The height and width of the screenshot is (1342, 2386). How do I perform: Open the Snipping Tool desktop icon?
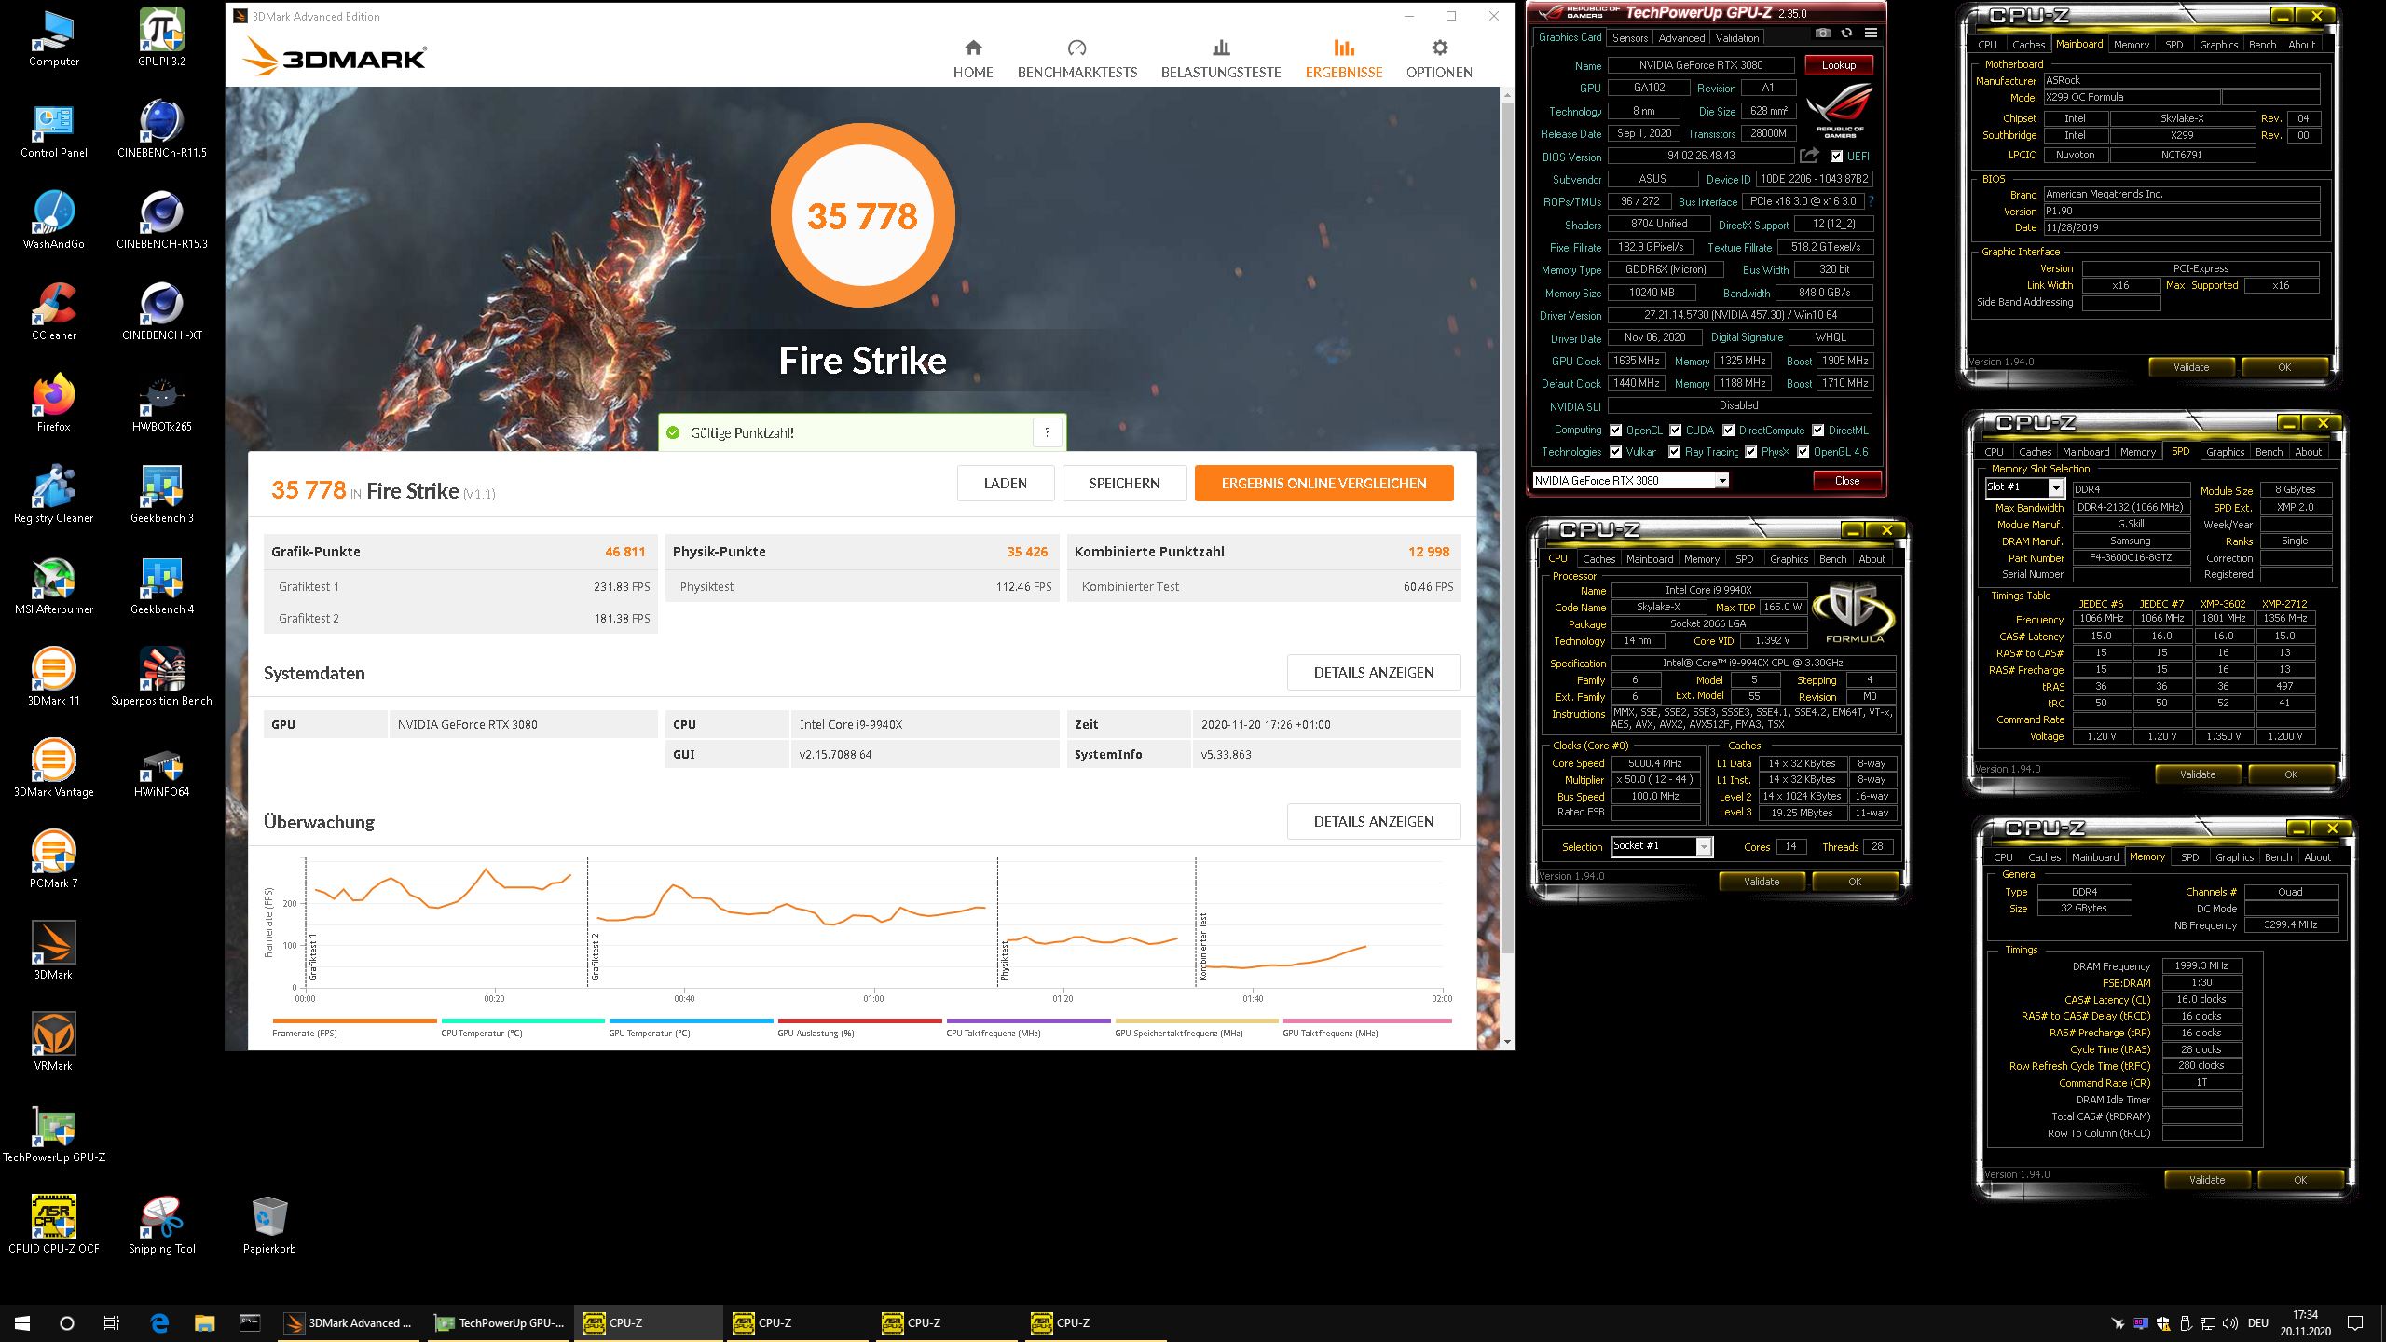tap(161, 1225)
